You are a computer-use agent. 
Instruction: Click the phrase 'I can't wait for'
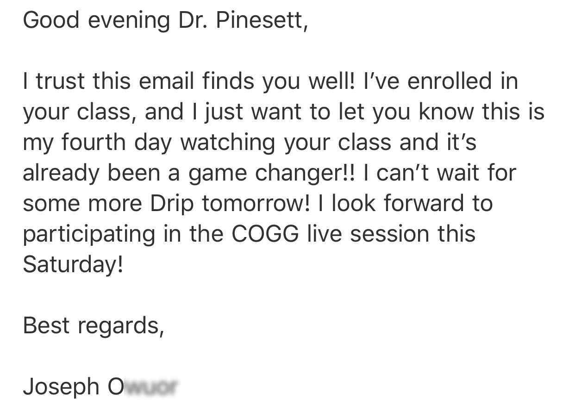coord(440,173)
